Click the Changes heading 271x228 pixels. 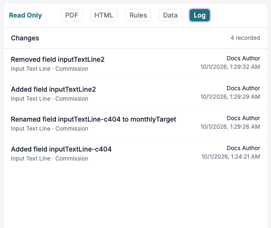coord(25,38)
